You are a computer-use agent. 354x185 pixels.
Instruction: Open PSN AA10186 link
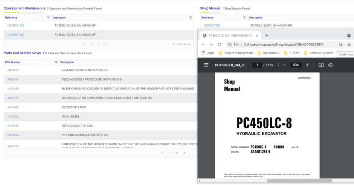(13, 146)
